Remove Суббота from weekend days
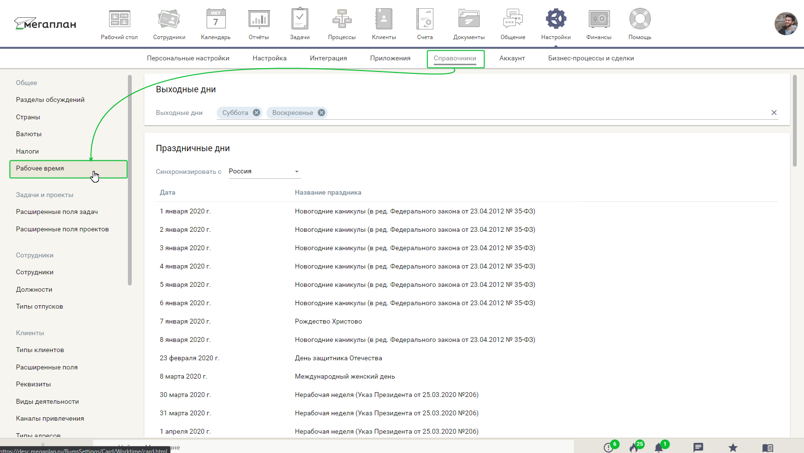Viewport: 804px width, 453px height. click(256, 113)
